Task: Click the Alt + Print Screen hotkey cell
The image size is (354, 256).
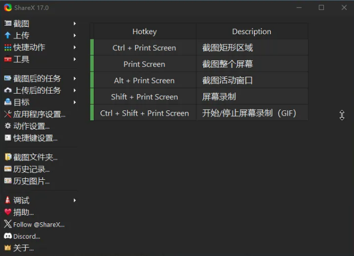Action: 145,80
